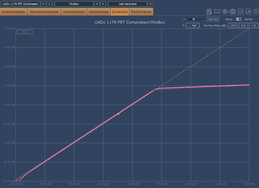Viewport: 259px width, 188px height.
Task: Click the eye visibility icon
Action: click(x=225, y=11)
